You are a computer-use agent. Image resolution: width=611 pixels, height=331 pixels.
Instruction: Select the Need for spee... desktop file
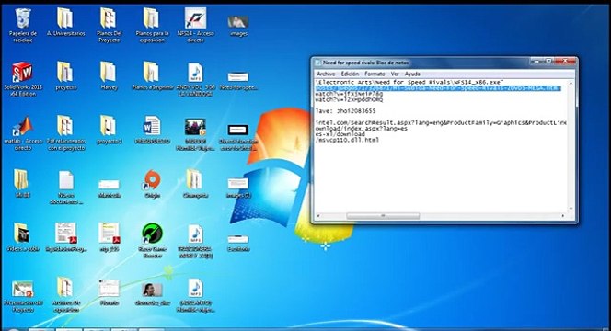coord(238,81)
